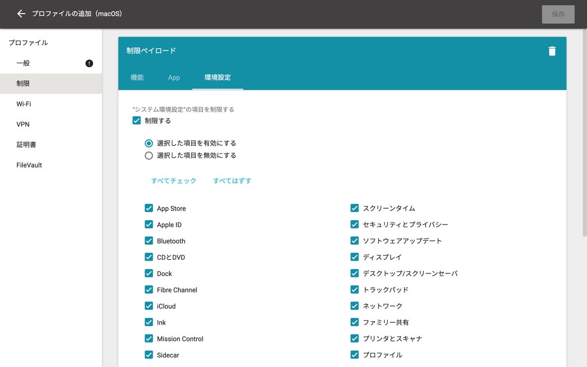This screenshot has width=587, height=367.
Task: Click the 保存 button
Action: click(558, 14)
